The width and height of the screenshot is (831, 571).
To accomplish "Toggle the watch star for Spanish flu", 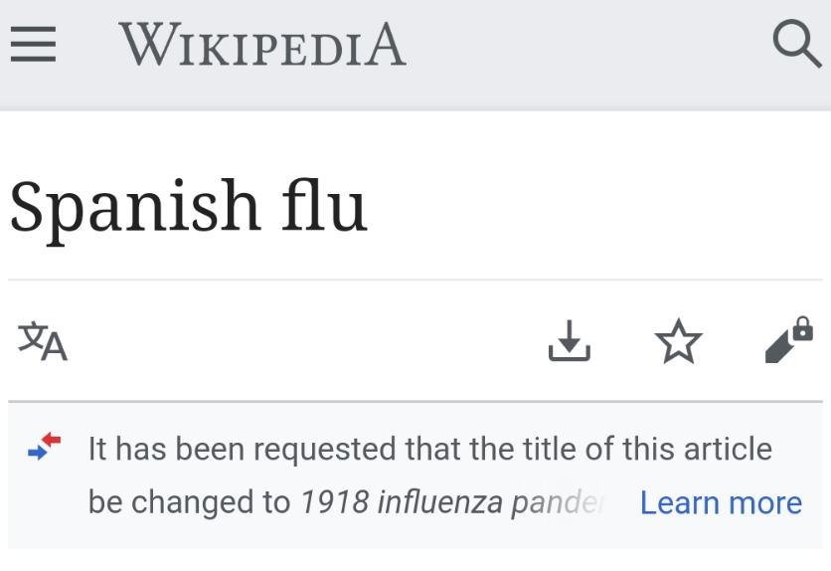I will point(678,341).
